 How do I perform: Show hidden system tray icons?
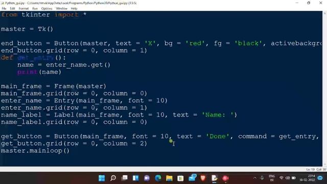click(x=254, y=178)
